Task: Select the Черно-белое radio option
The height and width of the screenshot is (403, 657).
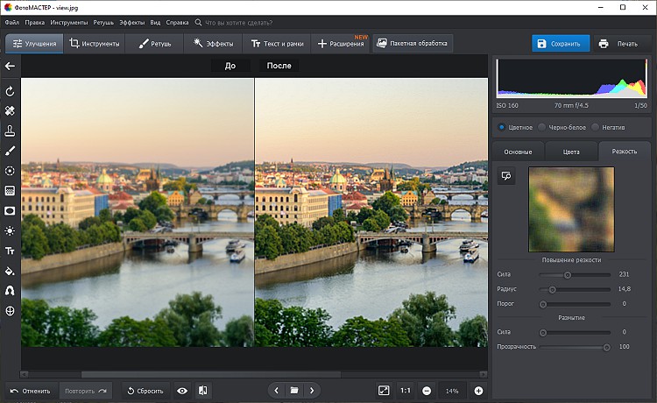Action: tap(542, 127)
